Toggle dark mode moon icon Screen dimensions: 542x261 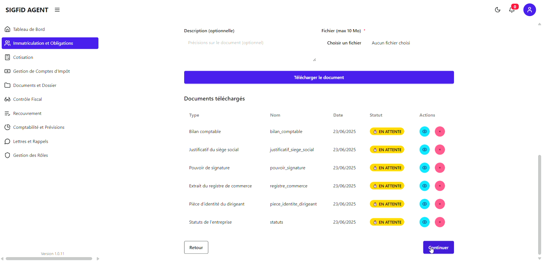498,10
